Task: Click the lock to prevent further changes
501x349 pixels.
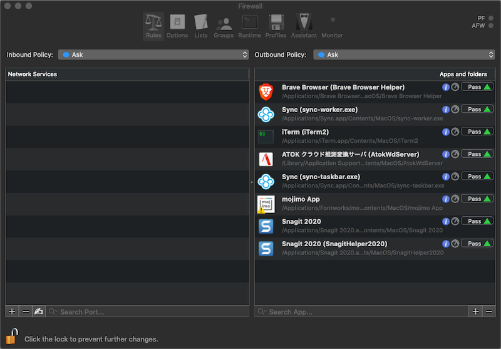Action: click(x=12, y=336)
